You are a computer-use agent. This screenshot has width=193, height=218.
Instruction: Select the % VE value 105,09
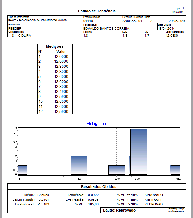click(93, 204)
